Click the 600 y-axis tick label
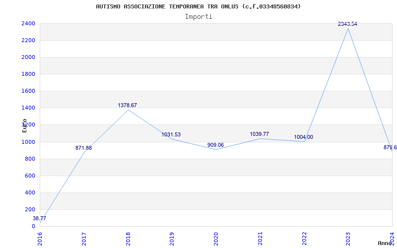This screenshot has width=397, height=248. pyautogui.click(x=30, y=176)
